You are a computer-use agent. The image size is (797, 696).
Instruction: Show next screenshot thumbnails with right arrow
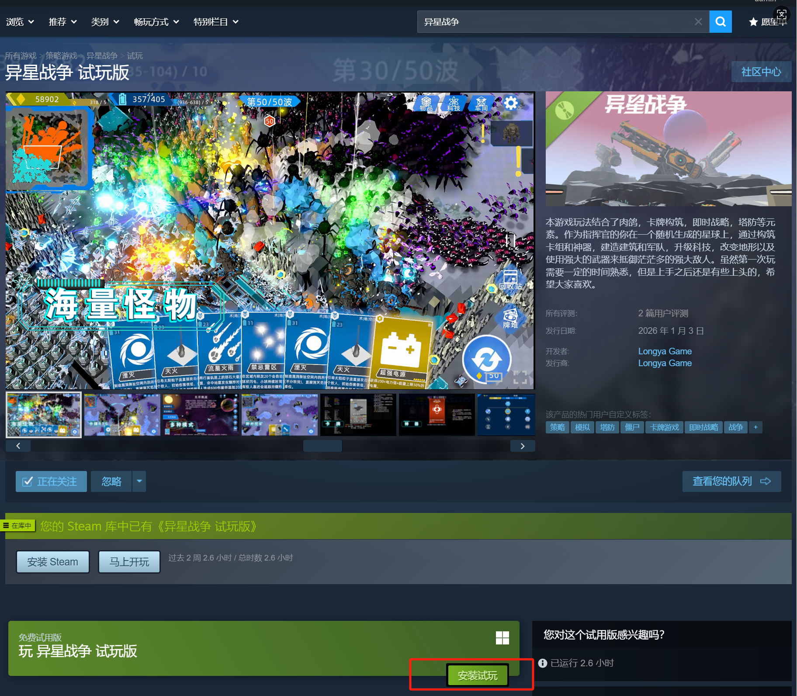click(523, 446)
